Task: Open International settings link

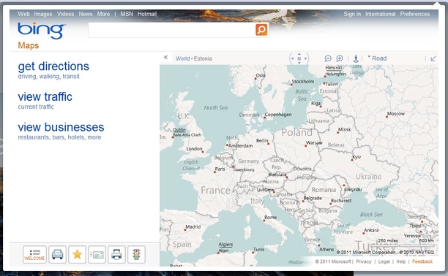Action: tap(381, 14)
